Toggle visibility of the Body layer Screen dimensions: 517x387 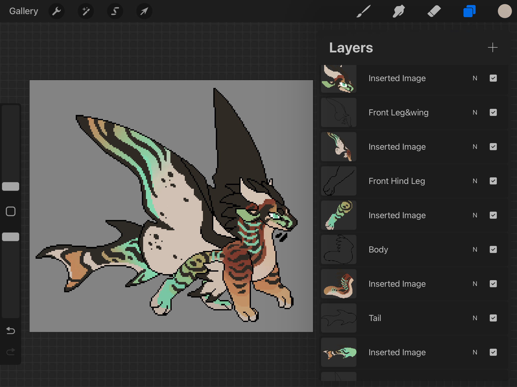pyautogui.click(x=493, y=249)
